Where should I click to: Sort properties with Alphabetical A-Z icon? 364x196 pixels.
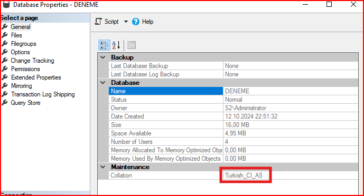116,45
